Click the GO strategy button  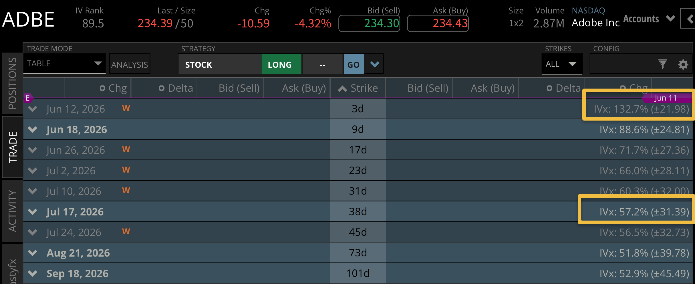[354, 64]
